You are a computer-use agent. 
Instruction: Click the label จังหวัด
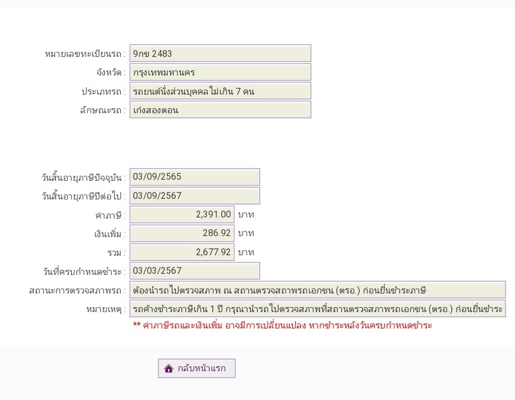110,72
